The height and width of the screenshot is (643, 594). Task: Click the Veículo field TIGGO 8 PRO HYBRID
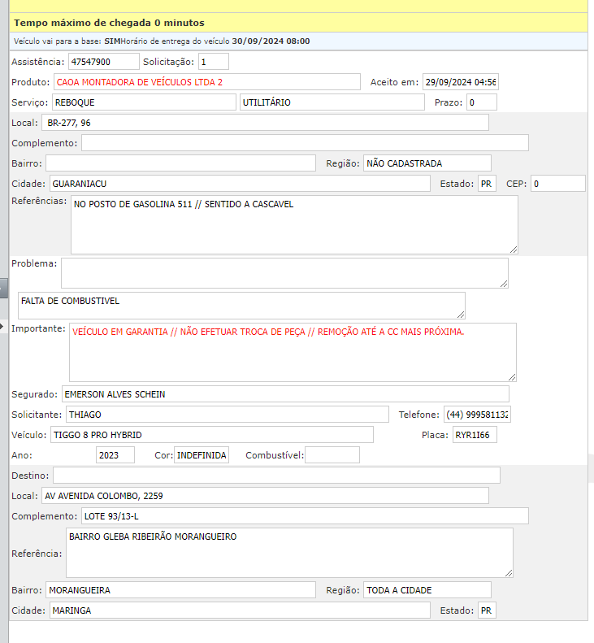(212, 435)
